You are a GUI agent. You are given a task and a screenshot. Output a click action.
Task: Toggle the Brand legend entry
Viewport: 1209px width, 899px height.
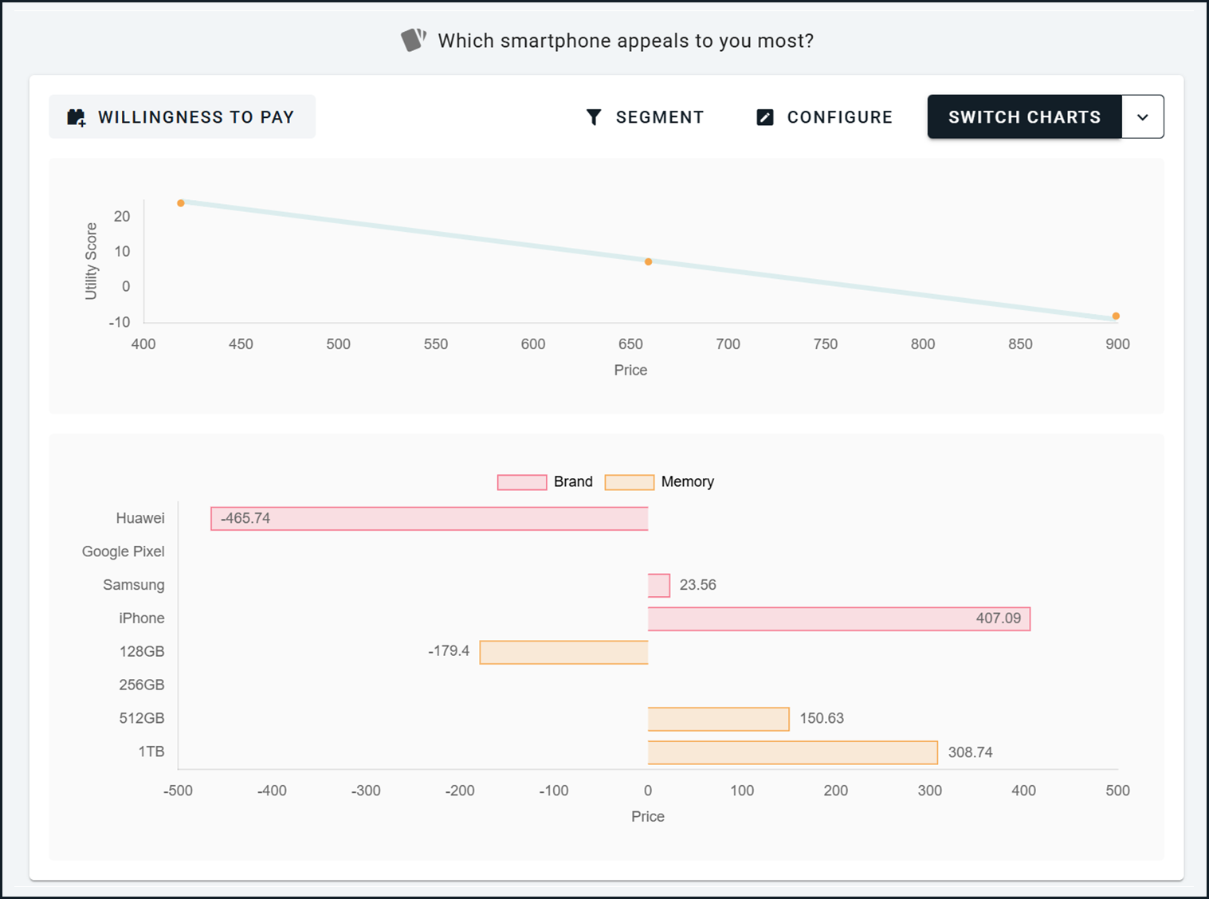[x=545, y=481]
